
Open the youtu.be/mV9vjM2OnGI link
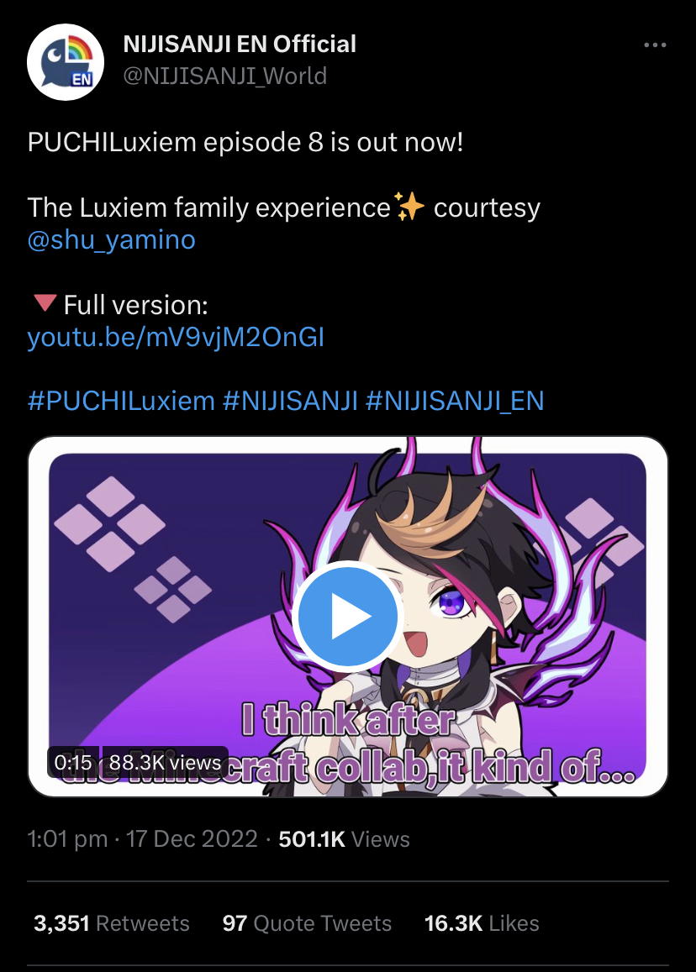coord(176,337)
